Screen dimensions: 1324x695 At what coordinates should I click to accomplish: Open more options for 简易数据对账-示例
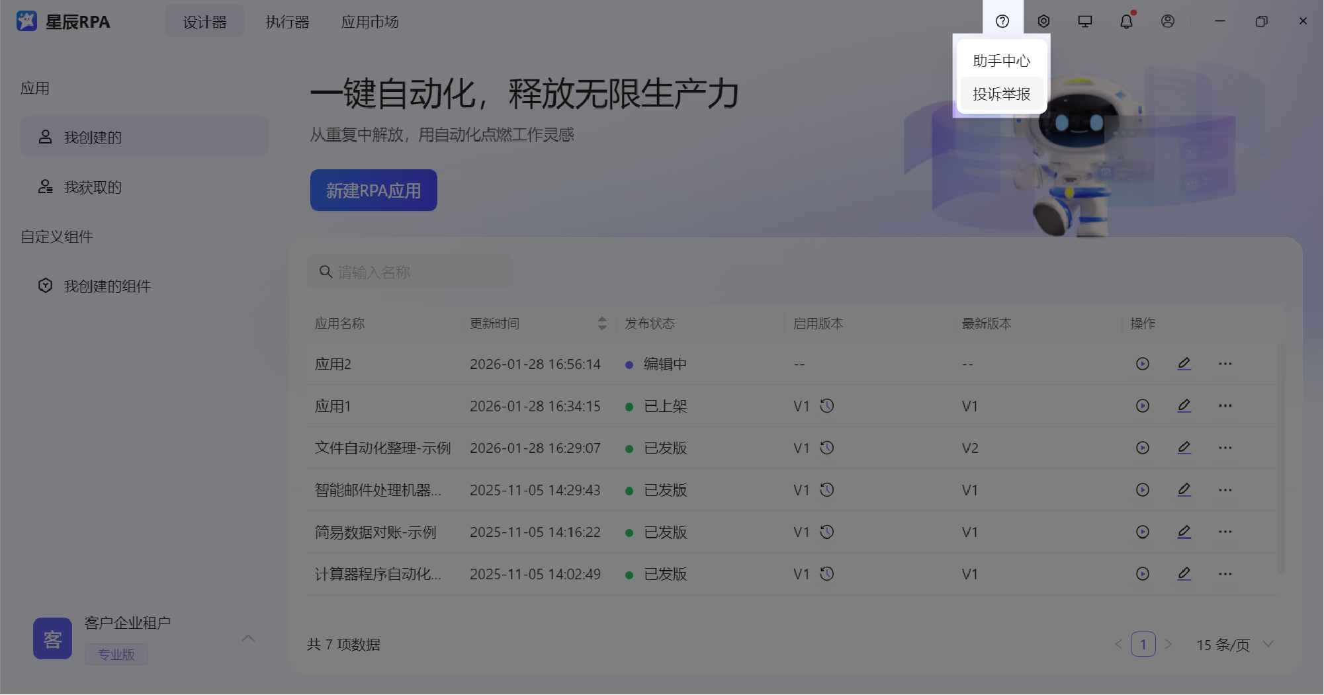1225,532
